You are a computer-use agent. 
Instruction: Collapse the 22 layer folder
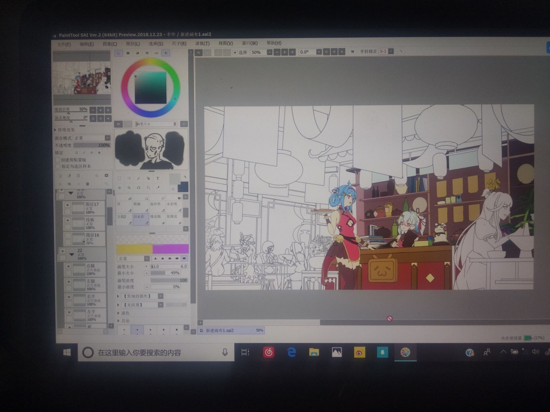click(x=72, y=254)
